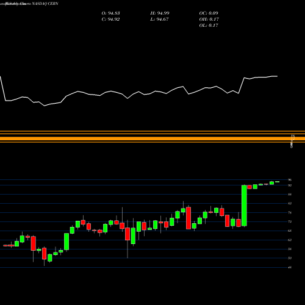This screenshot has width=305, height=305.
Task: Click the 58 price axis label
Action: point(290,249)
